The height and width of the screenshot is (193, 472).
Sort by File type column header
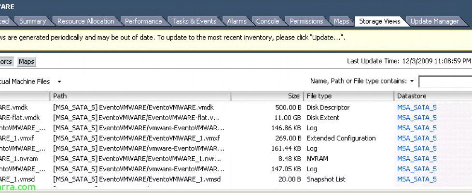click(348, 96)
